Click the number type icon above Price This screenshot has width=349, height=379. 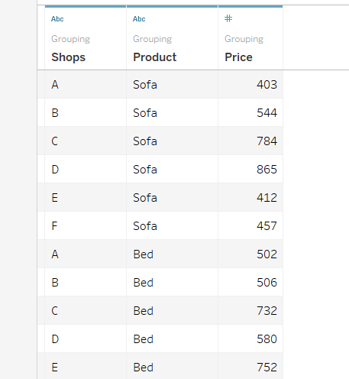pyautogui.click(x=228, y=18)
